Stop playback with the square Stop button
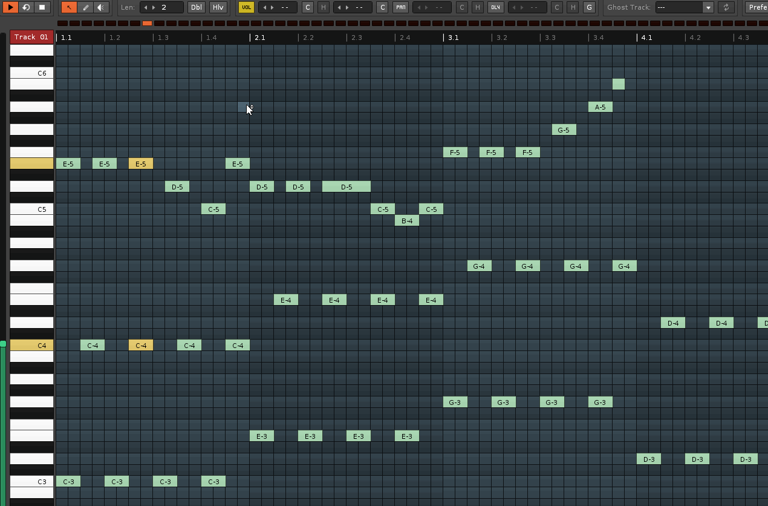The height and width of the screenshot is (506, 768). (42, 7)
